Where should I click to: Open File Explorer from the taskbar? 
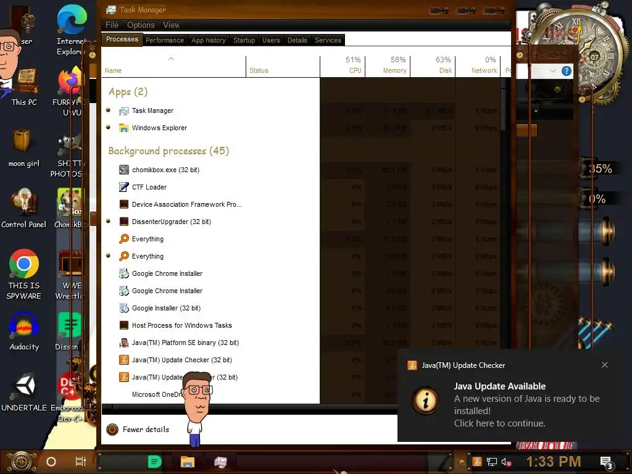pyautogui.click(x=188, y=462)
